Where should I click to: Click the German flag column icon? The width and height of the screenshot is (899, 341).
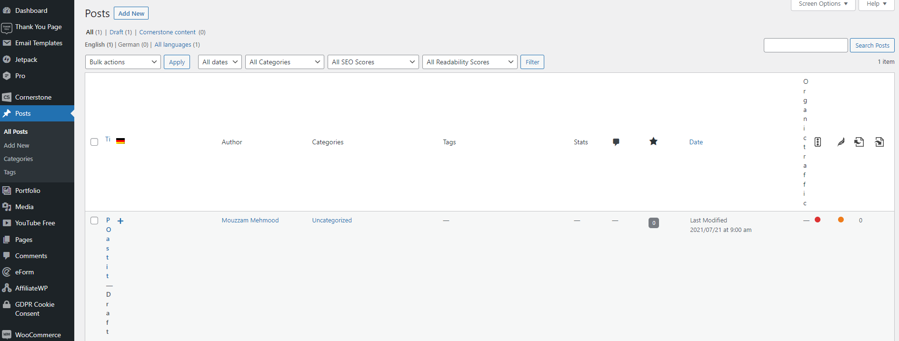[x=120, y=141]
